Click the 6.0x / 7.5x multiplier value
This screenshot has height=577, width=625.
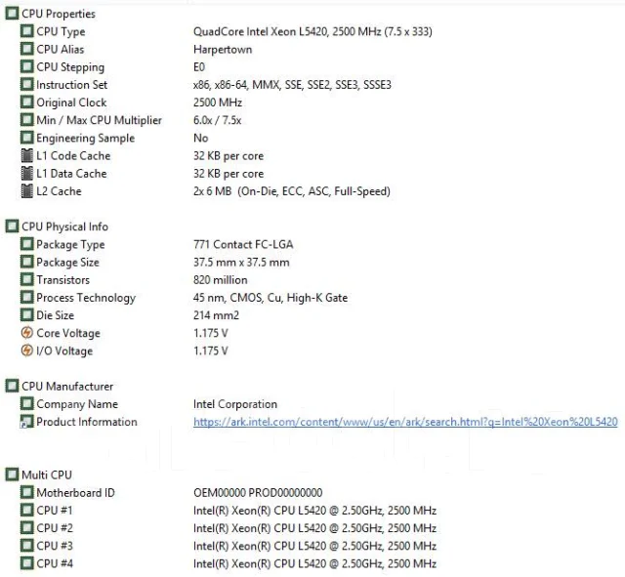[x=217, y=120]
